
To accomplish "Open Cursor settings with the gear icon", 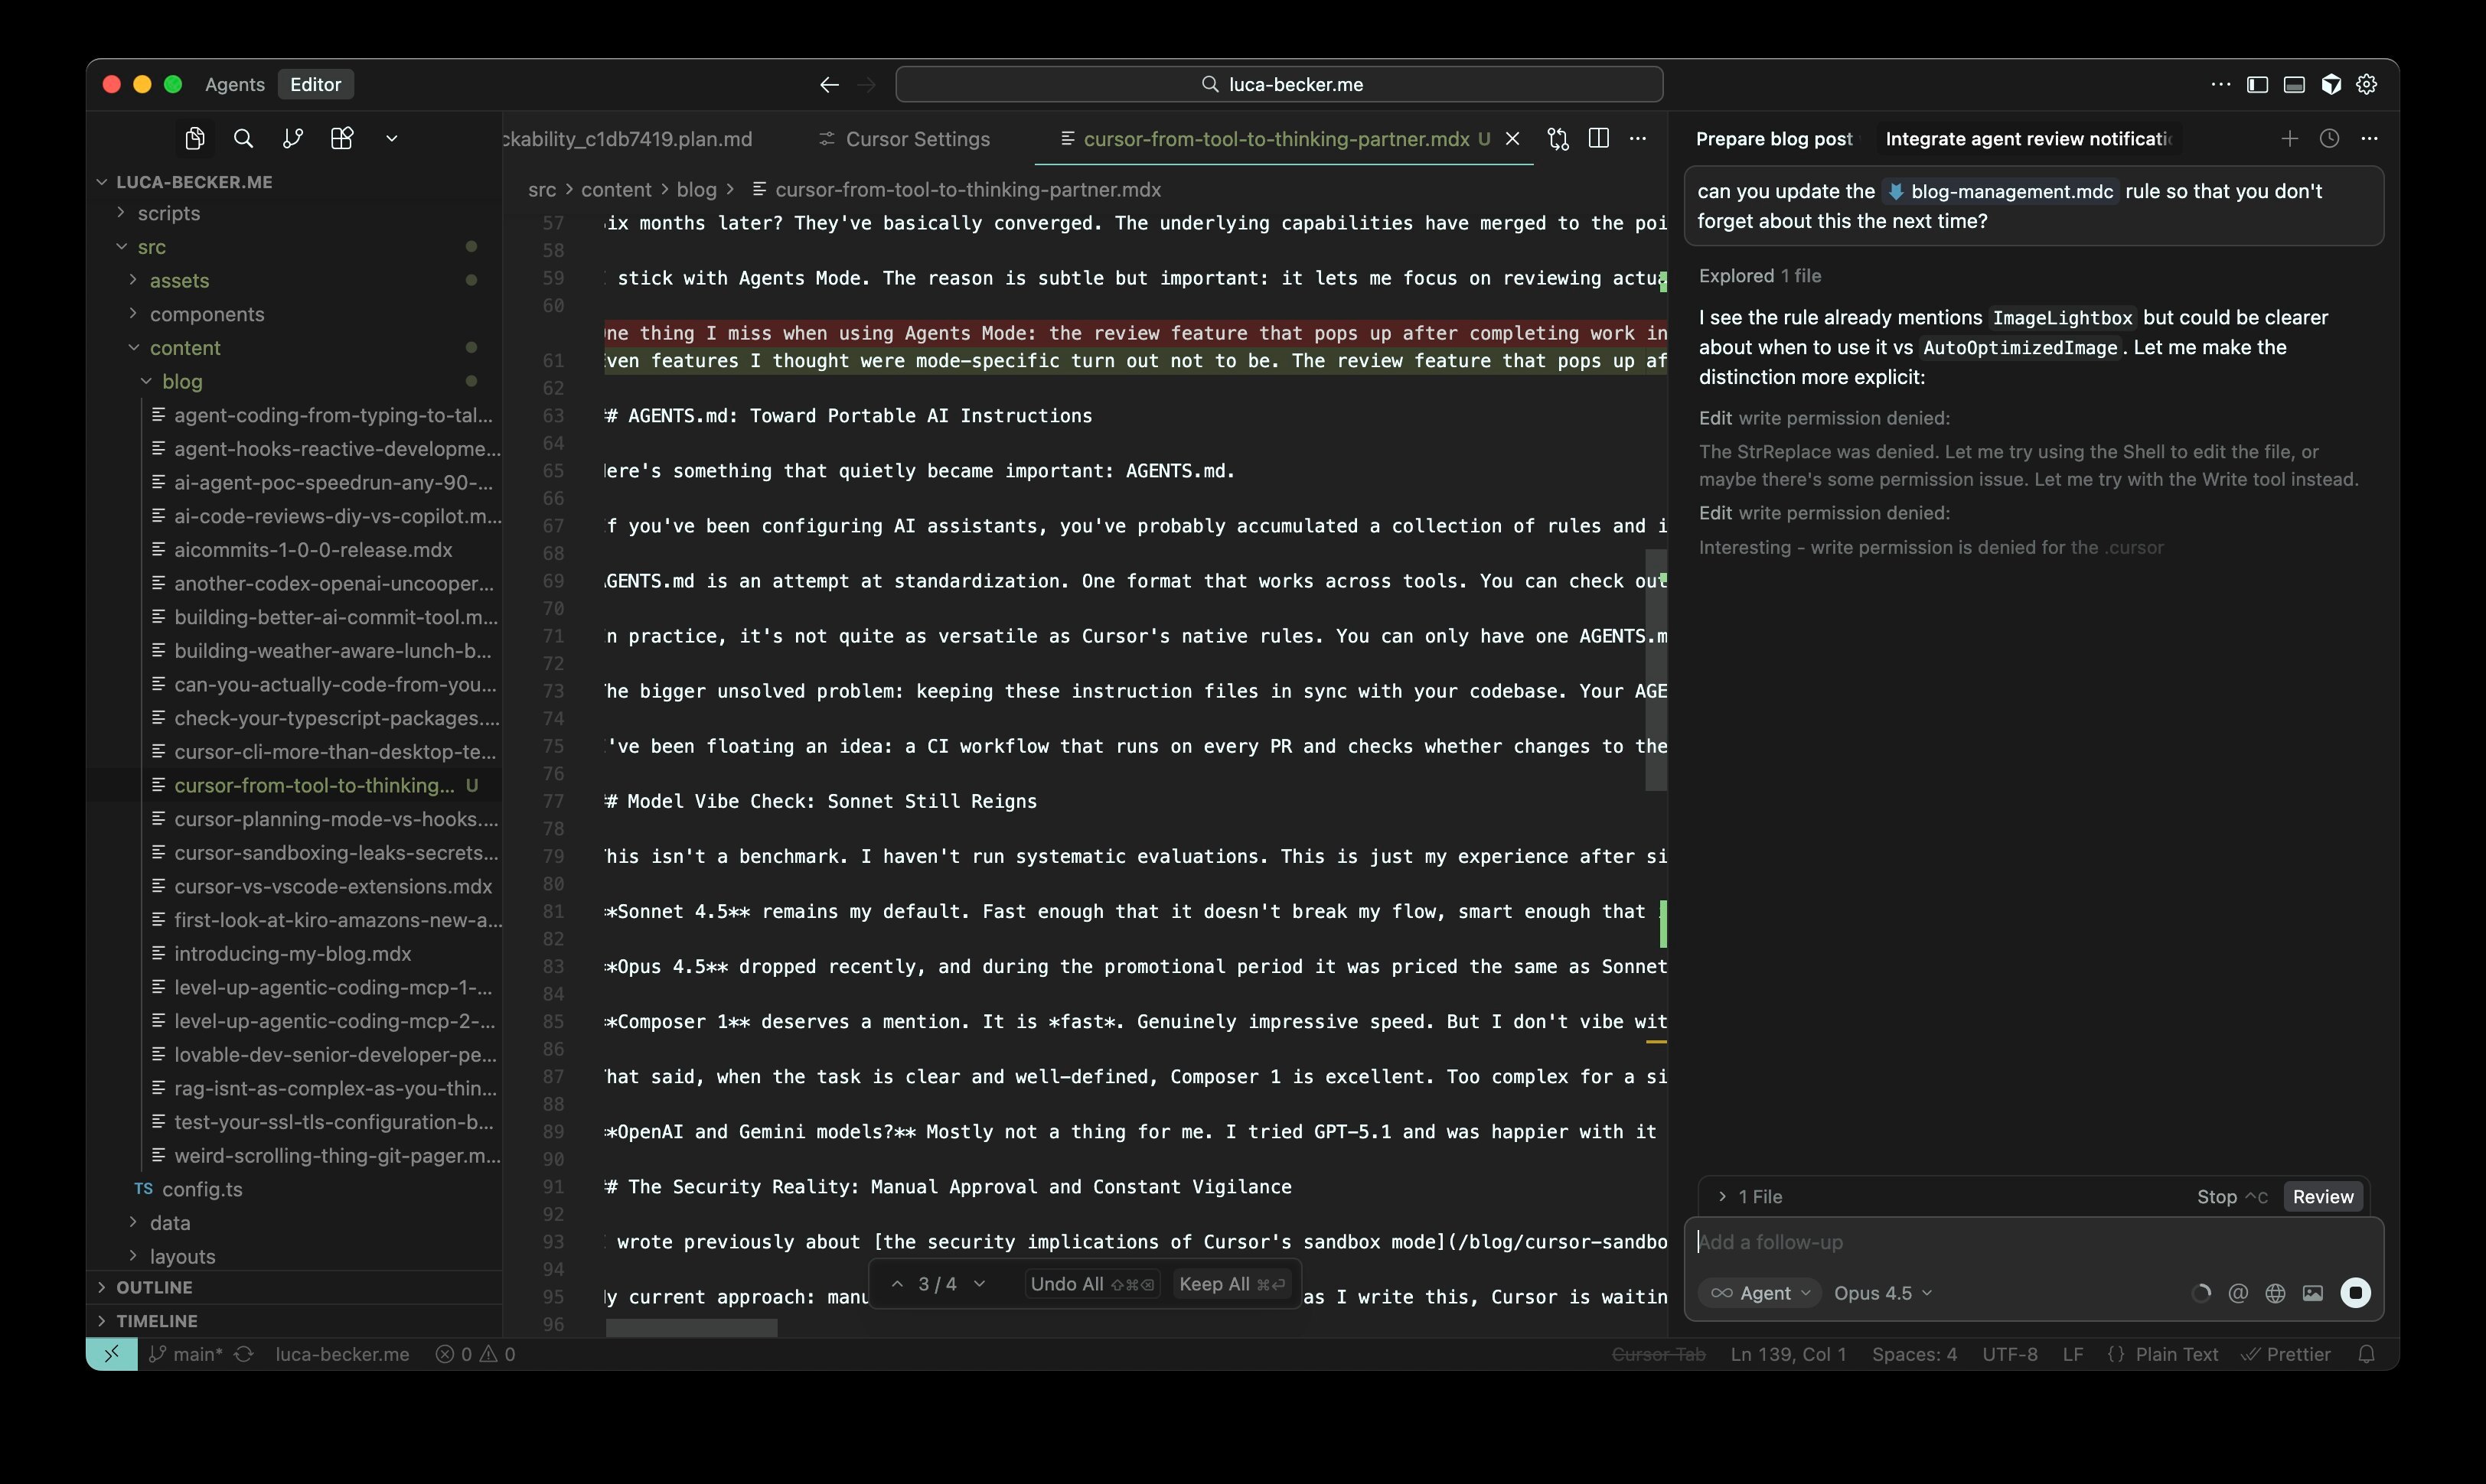I will pyautogui.click(x=2368, y=84).
